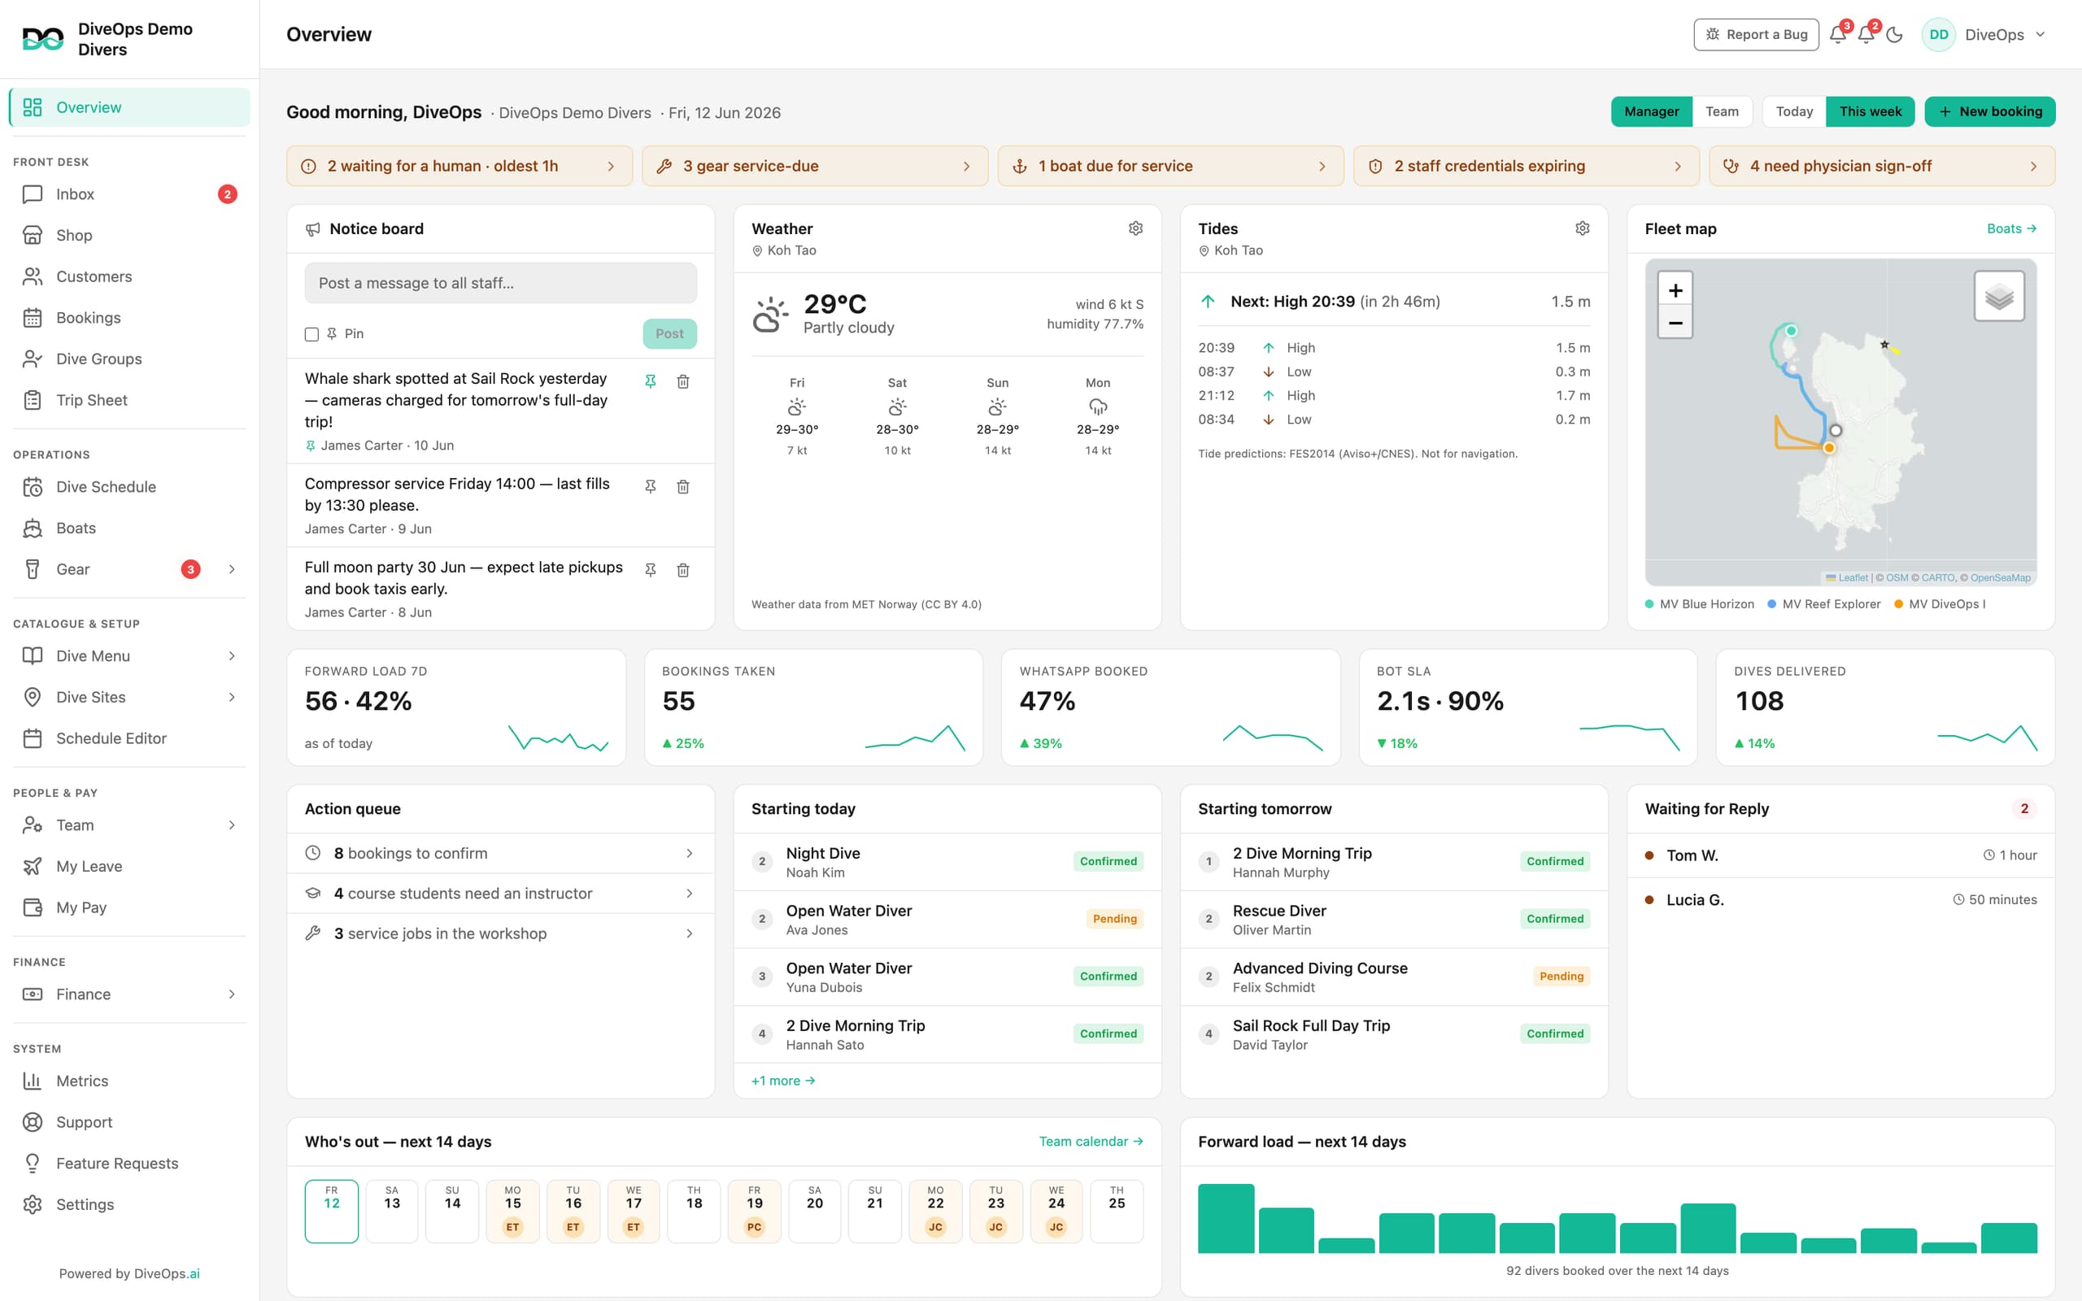Open Inbox in the sidebar
Image resolution: width=2082 pixels, height=1301 pixels.
pos(129,194)
